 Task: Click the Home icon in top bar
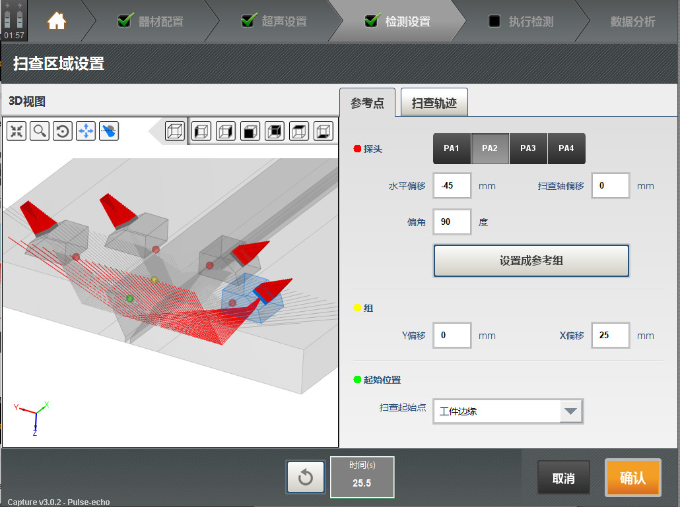pyautogui.click(x=57, y=21)
